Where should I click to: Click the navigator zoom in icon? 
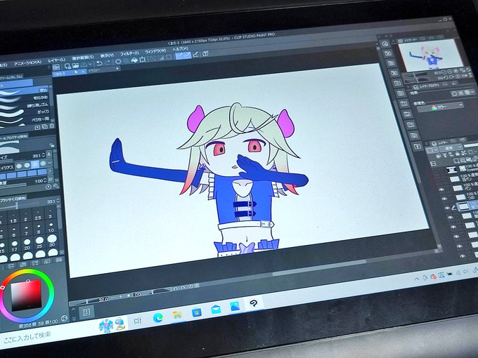(451, 71)
